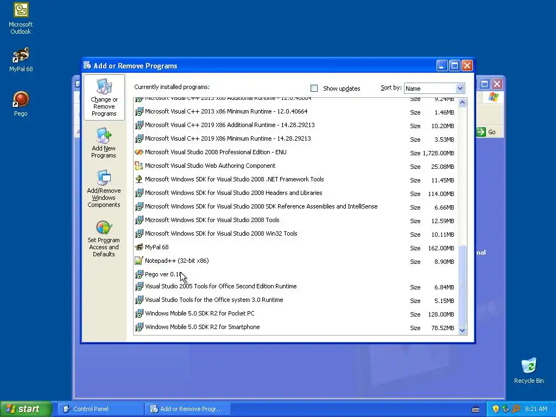This screenshot has width=556, height=417.
Task: Switch to Control Panel taskbar button
Action: click(100, 409)
